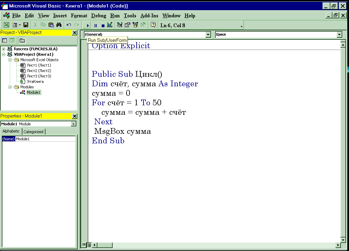349x251 pixels.
Task: Click the View Code icon in Project pane
Action: (4, 40)
